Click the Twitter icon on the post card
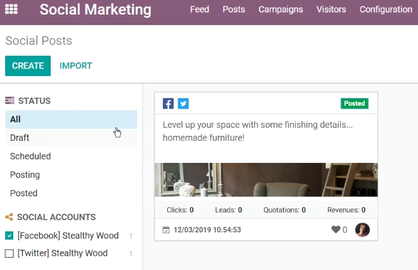This screenshot has height=270, width=418. (183, 103)
